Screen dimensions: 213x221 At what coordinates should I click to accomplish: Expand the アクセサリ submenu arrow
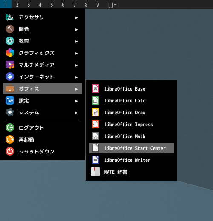tap(76, 18)
